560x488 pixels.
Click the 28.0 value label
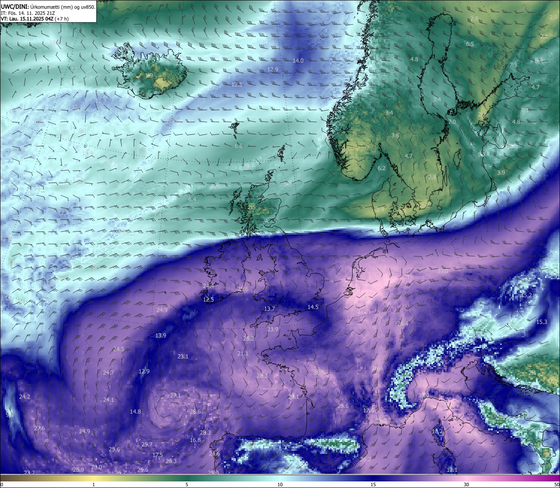point(96,467)
